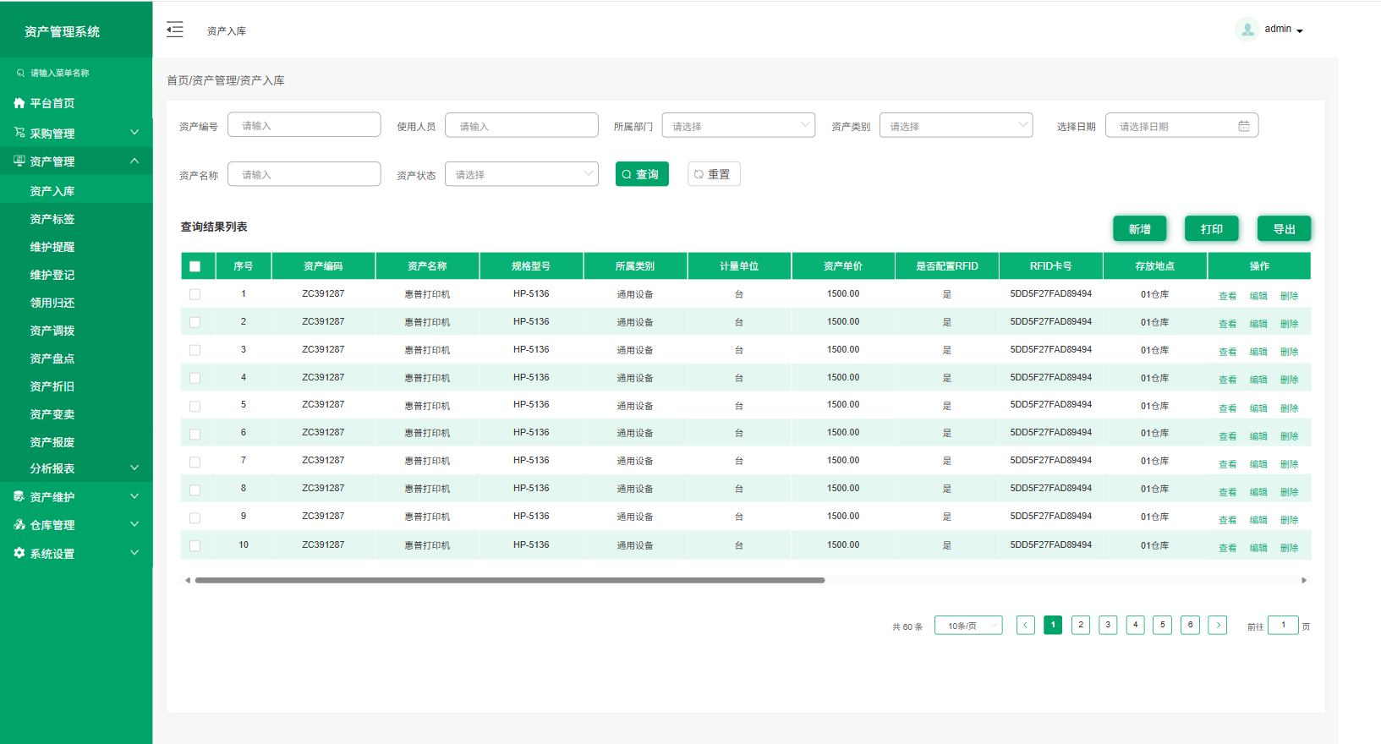Screen dimensions: 1381x744
Task: Click the 资产编号 input field
Action: pyautogui.click(x=304, y=126)
